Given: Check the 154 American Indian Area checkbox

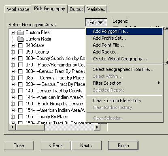Looking at the screenshot, I should [20, 110].
